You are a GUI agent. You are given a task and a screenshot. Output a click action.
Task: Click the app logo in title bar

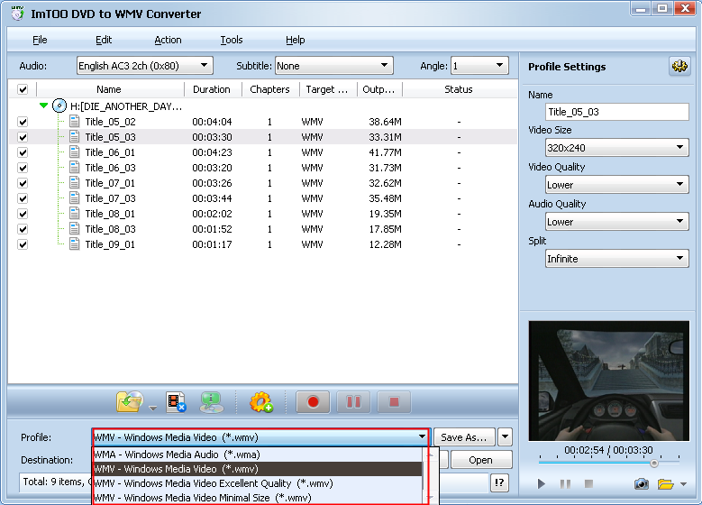click(17, 14)
